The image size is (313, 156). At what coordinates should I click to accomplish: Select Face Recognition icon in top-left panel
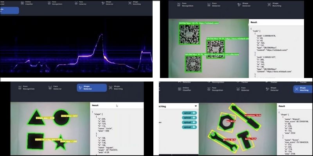coord(49,3)
